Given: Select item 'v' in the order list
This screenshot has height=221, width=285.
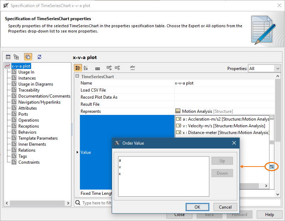Looking at the screenshot, I should point(120,167).
